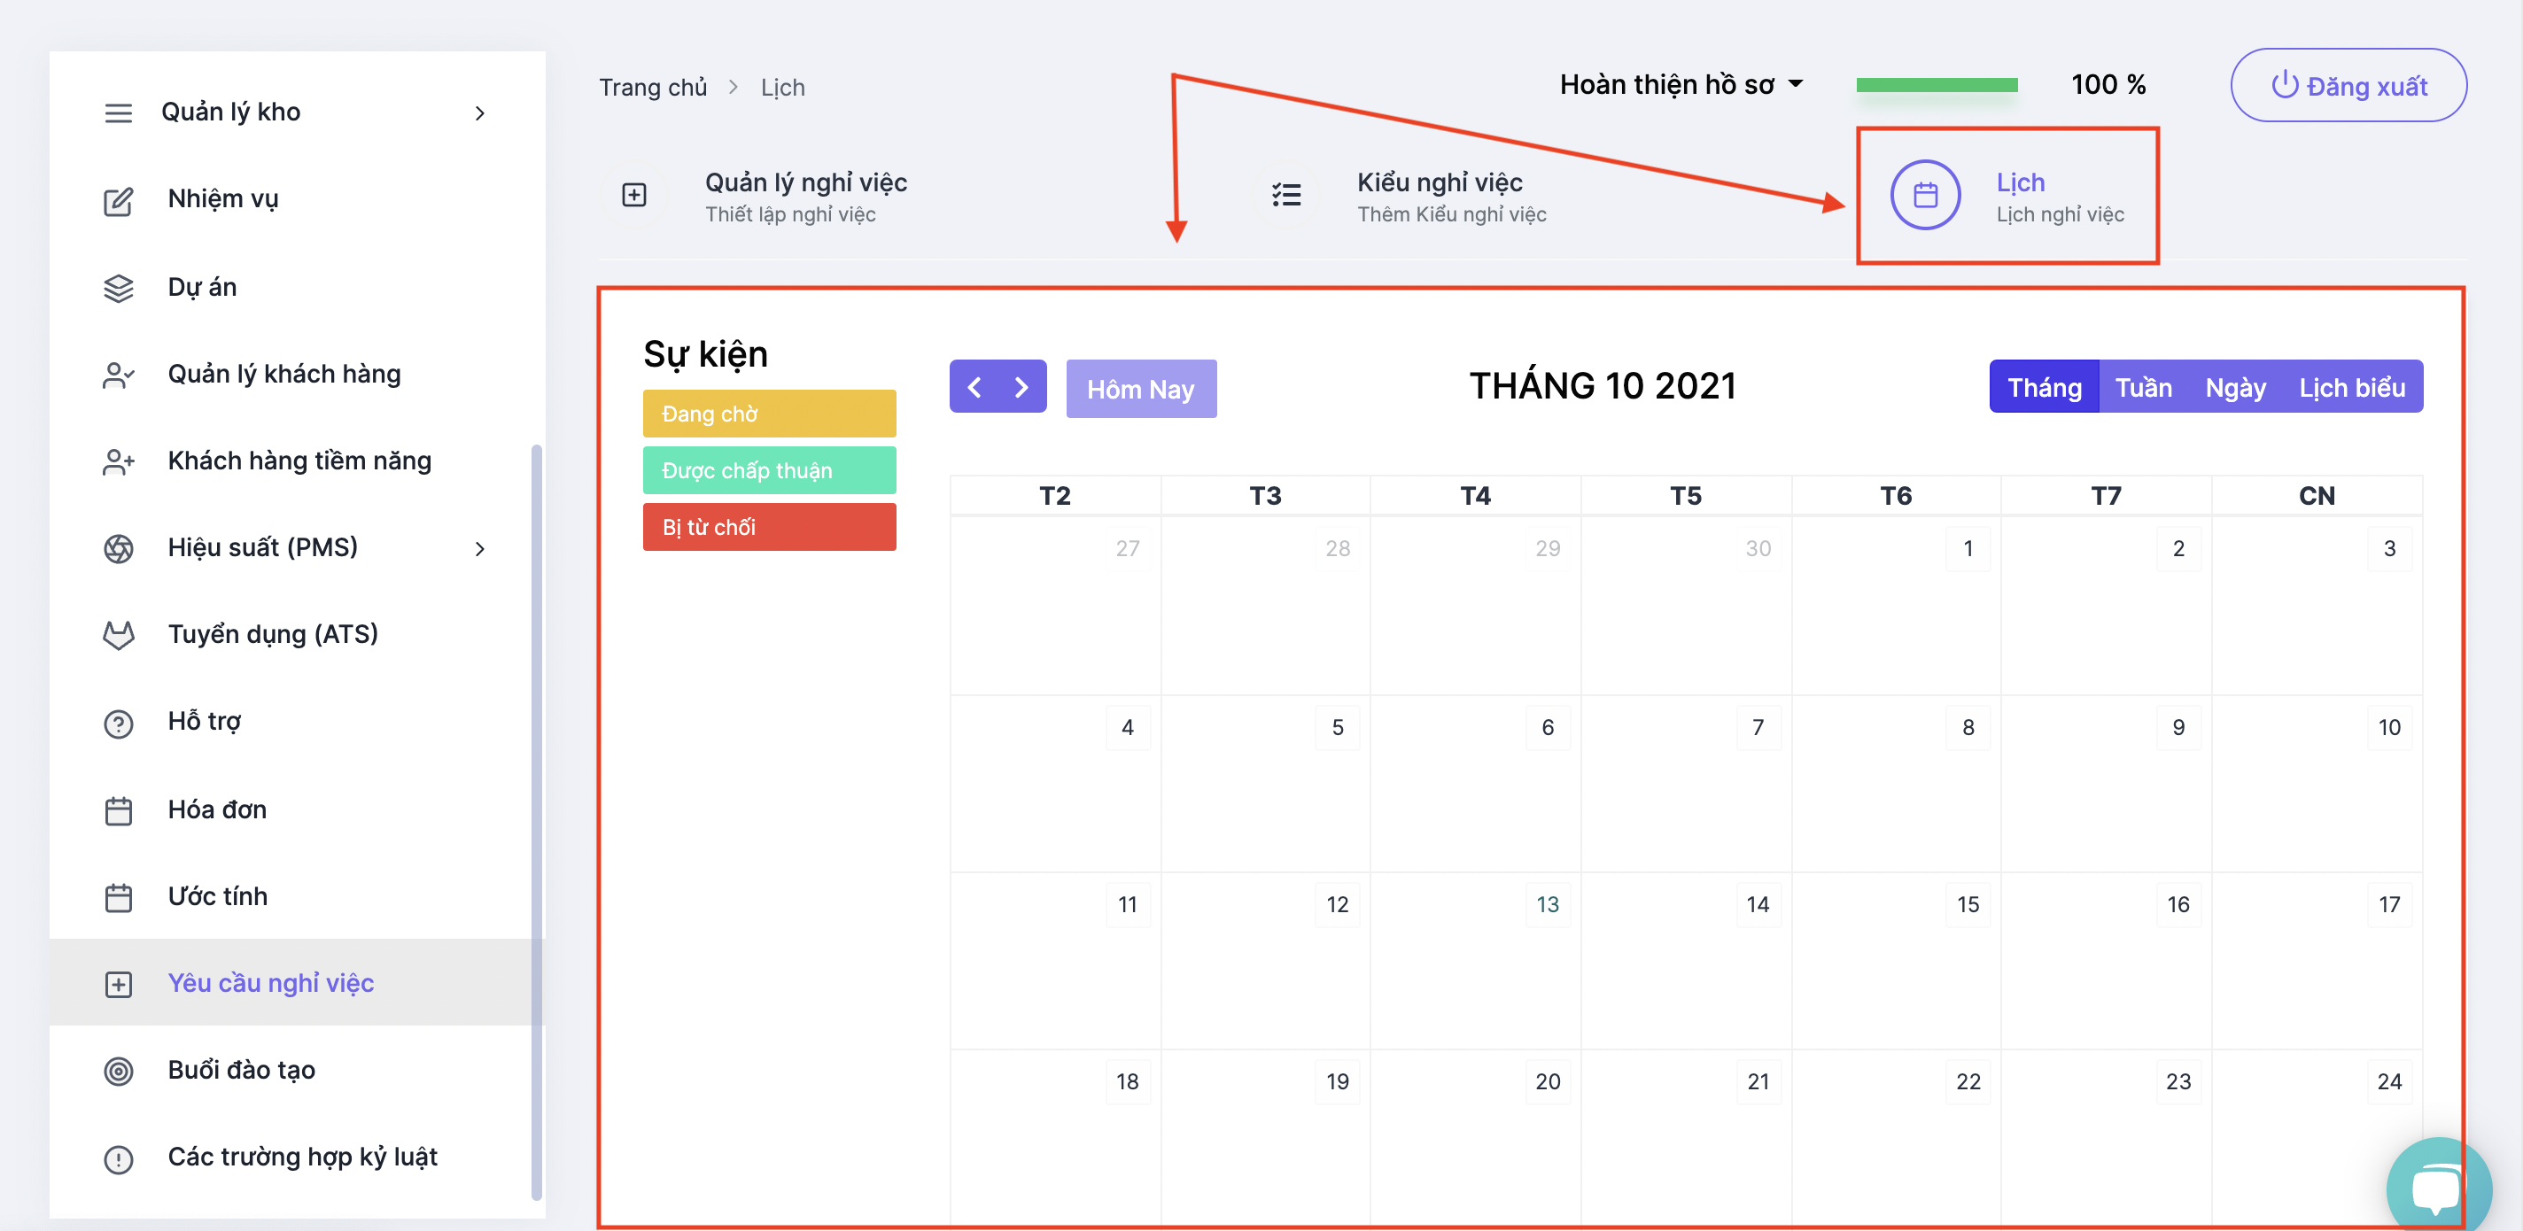This screenshot has width=2523, height=1231.
Task: Expand the Hiệu suất (PMS) submenu chevron
Action: (x=480, y=548)
